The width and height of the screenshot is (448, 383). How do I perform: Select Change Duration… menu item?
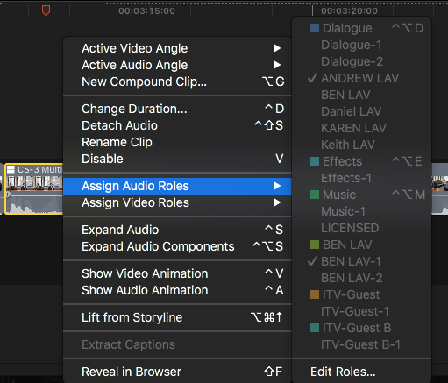pyautogui.click(x=177, y=109)
